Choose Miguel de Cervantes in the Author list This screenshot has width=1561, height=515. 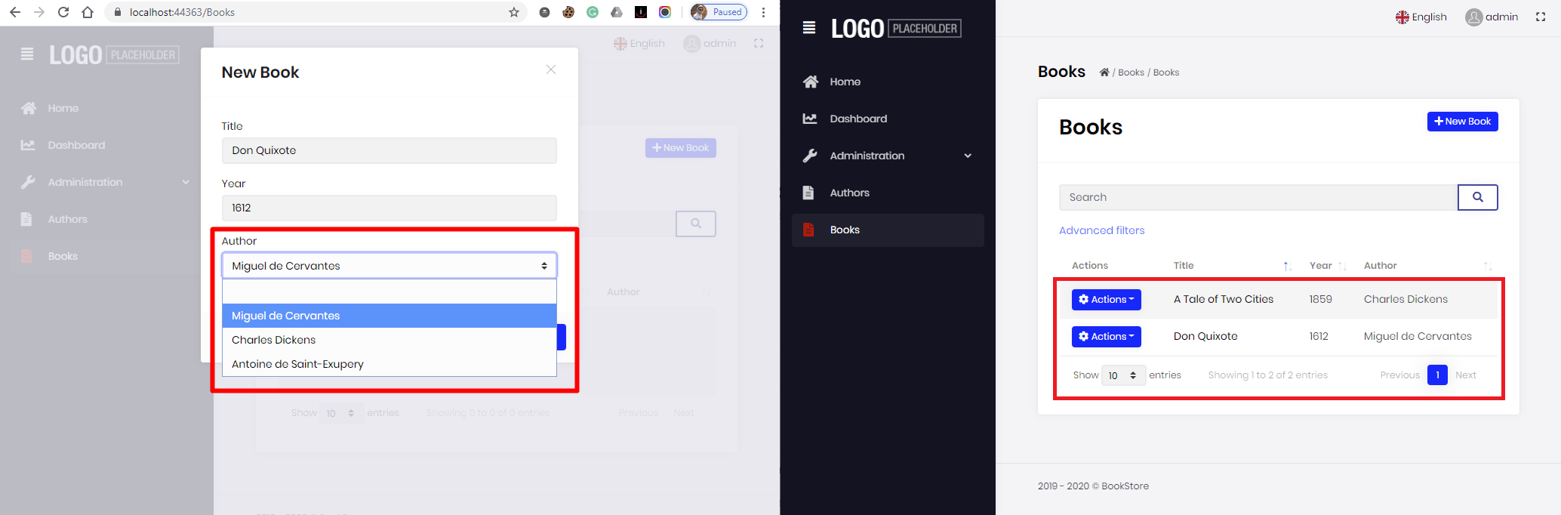[389, 316]
